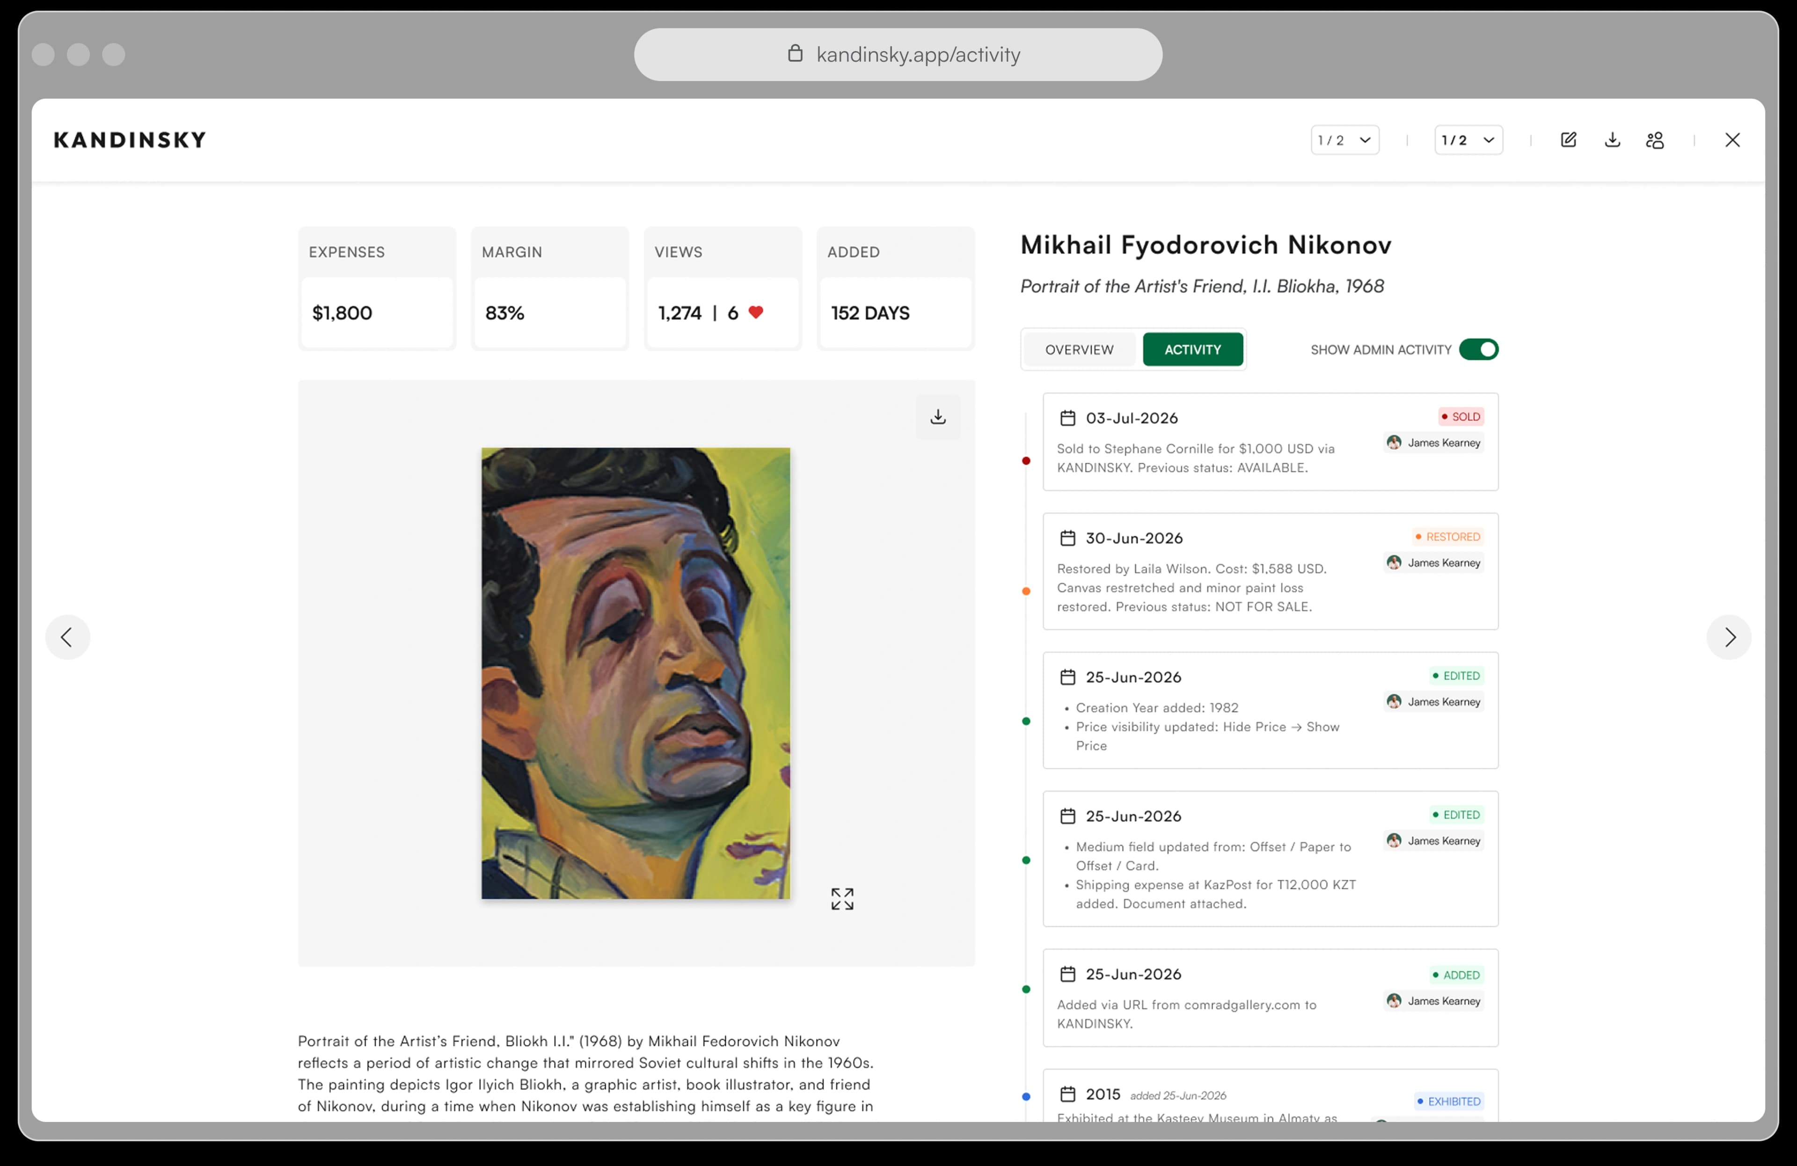Click the portrait painting thumbnail
The width and height of the screenshot is (1797, 1166).
pos(636,673)
